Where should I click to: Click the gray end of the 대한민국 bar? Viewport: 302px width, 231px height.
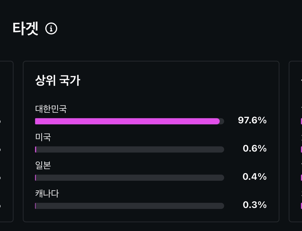tap(222, 121)
